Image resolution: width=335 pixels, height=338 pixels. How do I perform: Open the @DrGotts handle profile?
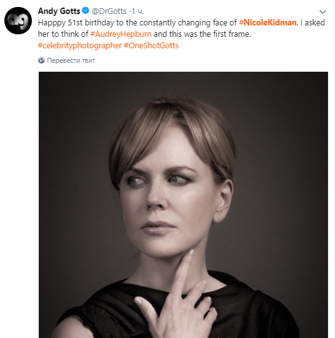click(109, 11)
